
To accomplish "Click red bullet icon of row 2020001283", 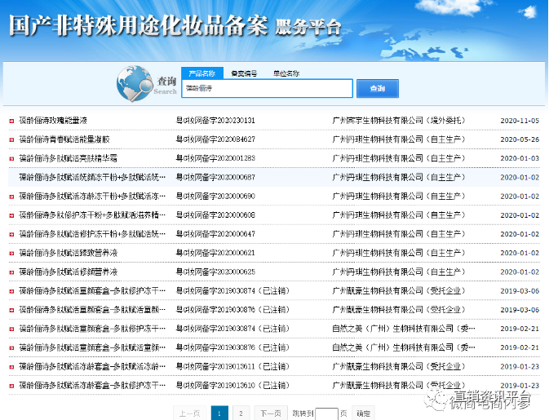I will point(11,159).
